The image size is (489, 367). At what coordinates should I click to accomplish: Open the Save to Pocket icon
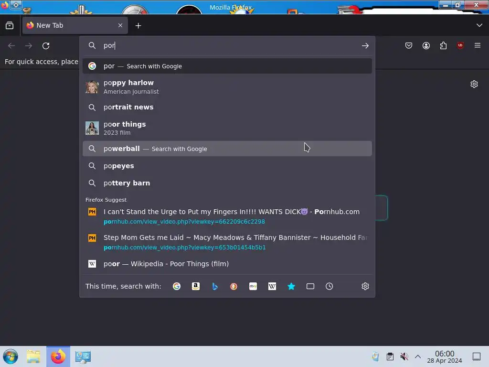[409, 45]
